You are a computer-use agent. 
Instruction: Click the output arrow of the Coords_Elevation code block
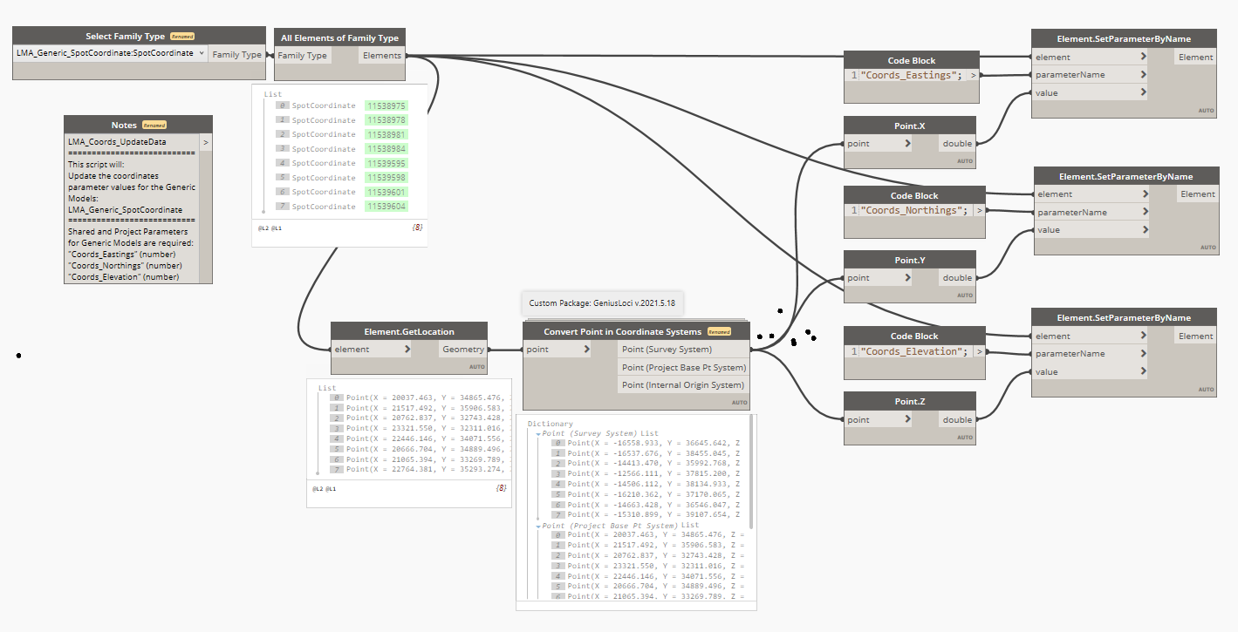pos(980,351)
